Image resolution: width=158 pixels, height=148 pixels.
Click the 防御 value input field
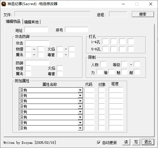pos(37,63)
